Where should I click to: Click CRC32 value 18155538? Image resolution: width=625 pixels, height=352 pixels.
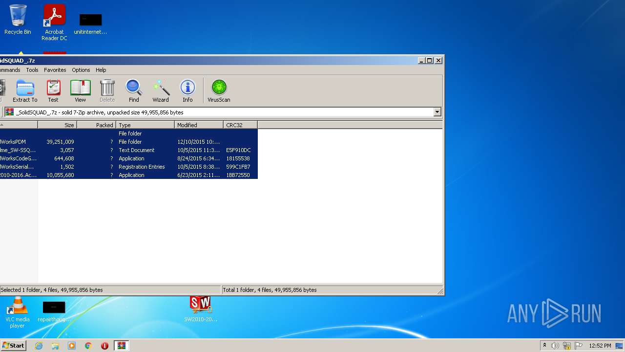tap(238, 158)
